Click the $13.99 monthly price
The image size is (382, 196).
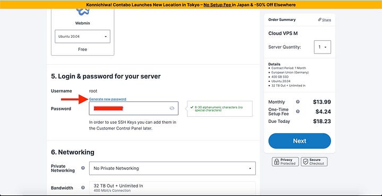(322, 102)
